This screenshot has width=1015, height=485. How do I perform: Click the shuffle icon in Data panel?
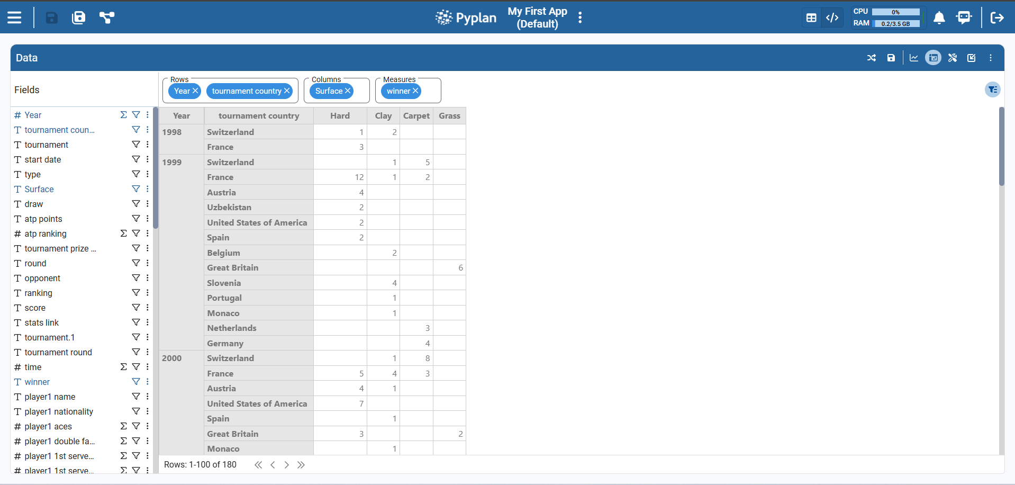(872, 58)
